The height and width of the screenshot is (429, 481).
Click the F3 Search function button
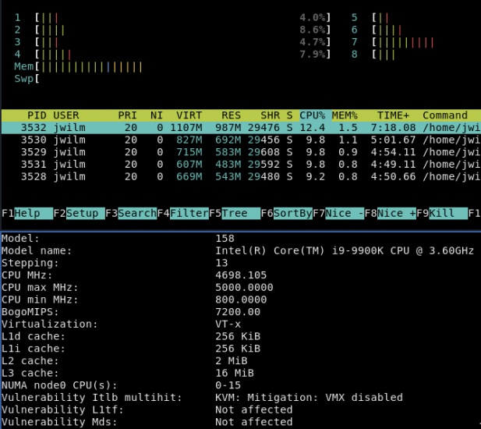tap(136, 213)
